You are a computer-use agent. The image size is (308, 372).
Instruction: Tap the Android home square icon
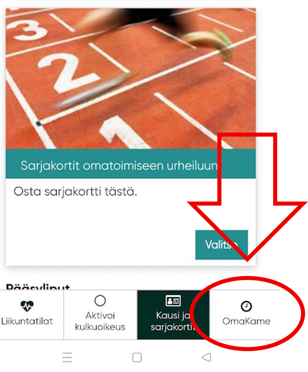pyautogui.click(x=137, y=357)
